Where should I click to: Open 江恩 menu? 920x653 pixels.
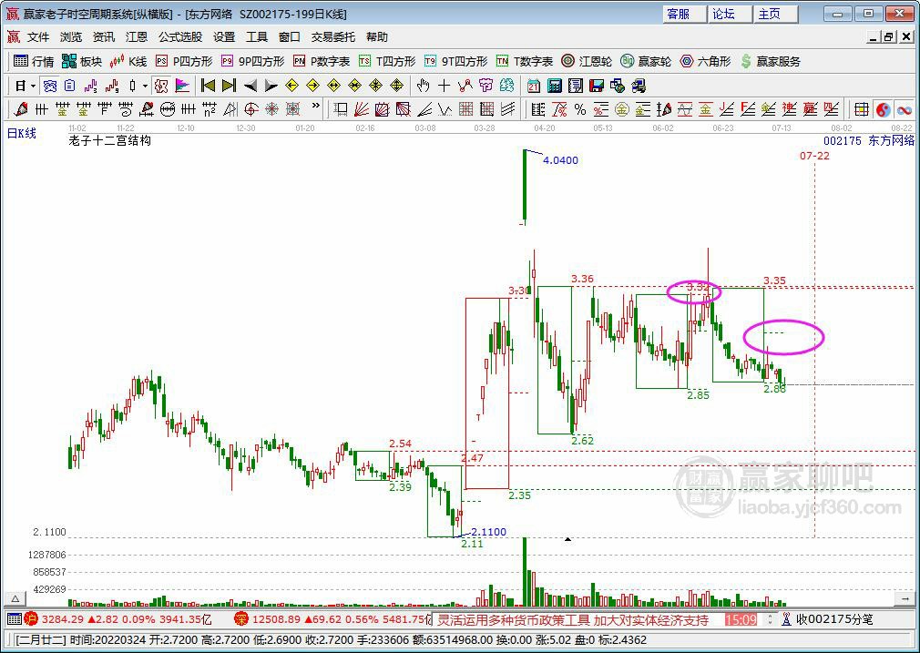137,37
